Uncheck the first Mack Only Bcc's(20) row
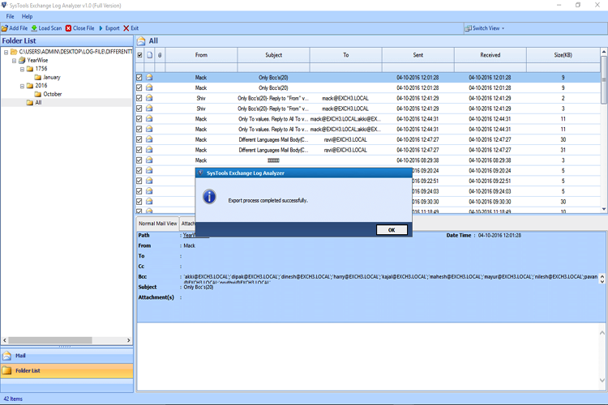The width and height of the screenshot is (608, 405). pyautogui.click(x=139, y=78)
